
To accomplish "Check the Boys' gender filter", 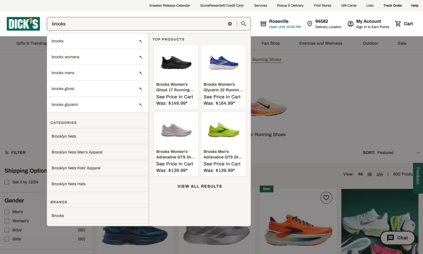I will coord(7,230).
